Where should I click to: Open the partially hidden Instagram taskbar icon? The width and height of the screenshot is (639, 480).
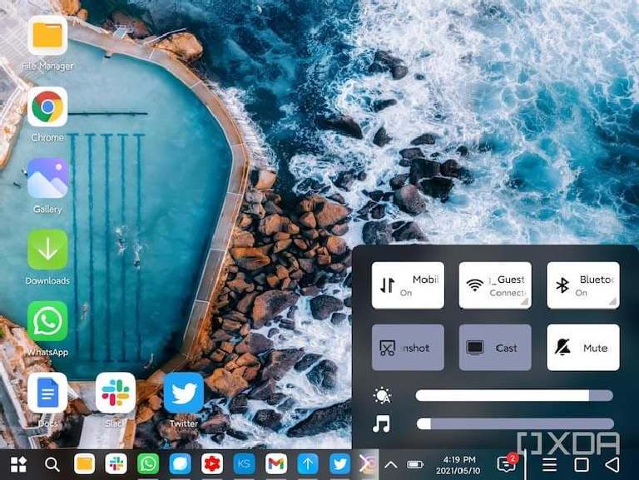(369, 463)
